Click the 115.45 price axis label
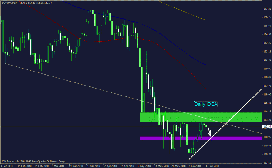Viewport: 272px width, 168px height. click(267, 103)
